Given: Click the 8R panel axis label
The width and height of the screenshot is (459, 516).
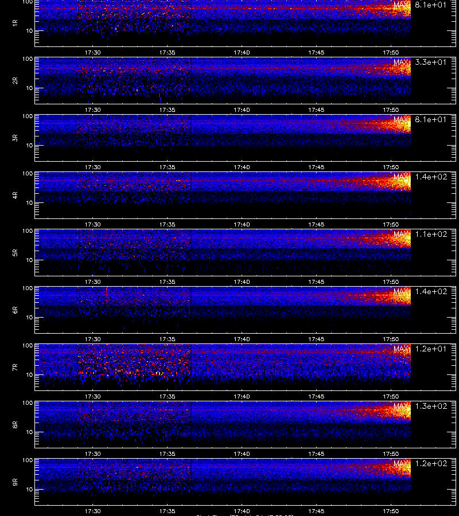Looking at the screenshot, I should (15, 424).
